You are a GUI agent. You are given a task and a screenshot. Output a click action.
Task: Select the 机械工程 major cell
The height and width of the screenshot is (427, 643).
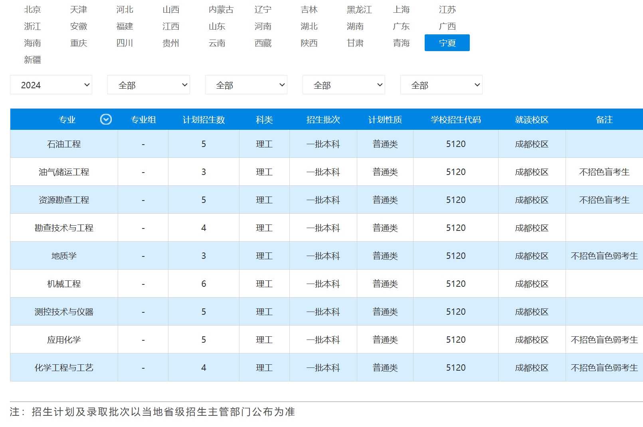(x=64, y=284)
